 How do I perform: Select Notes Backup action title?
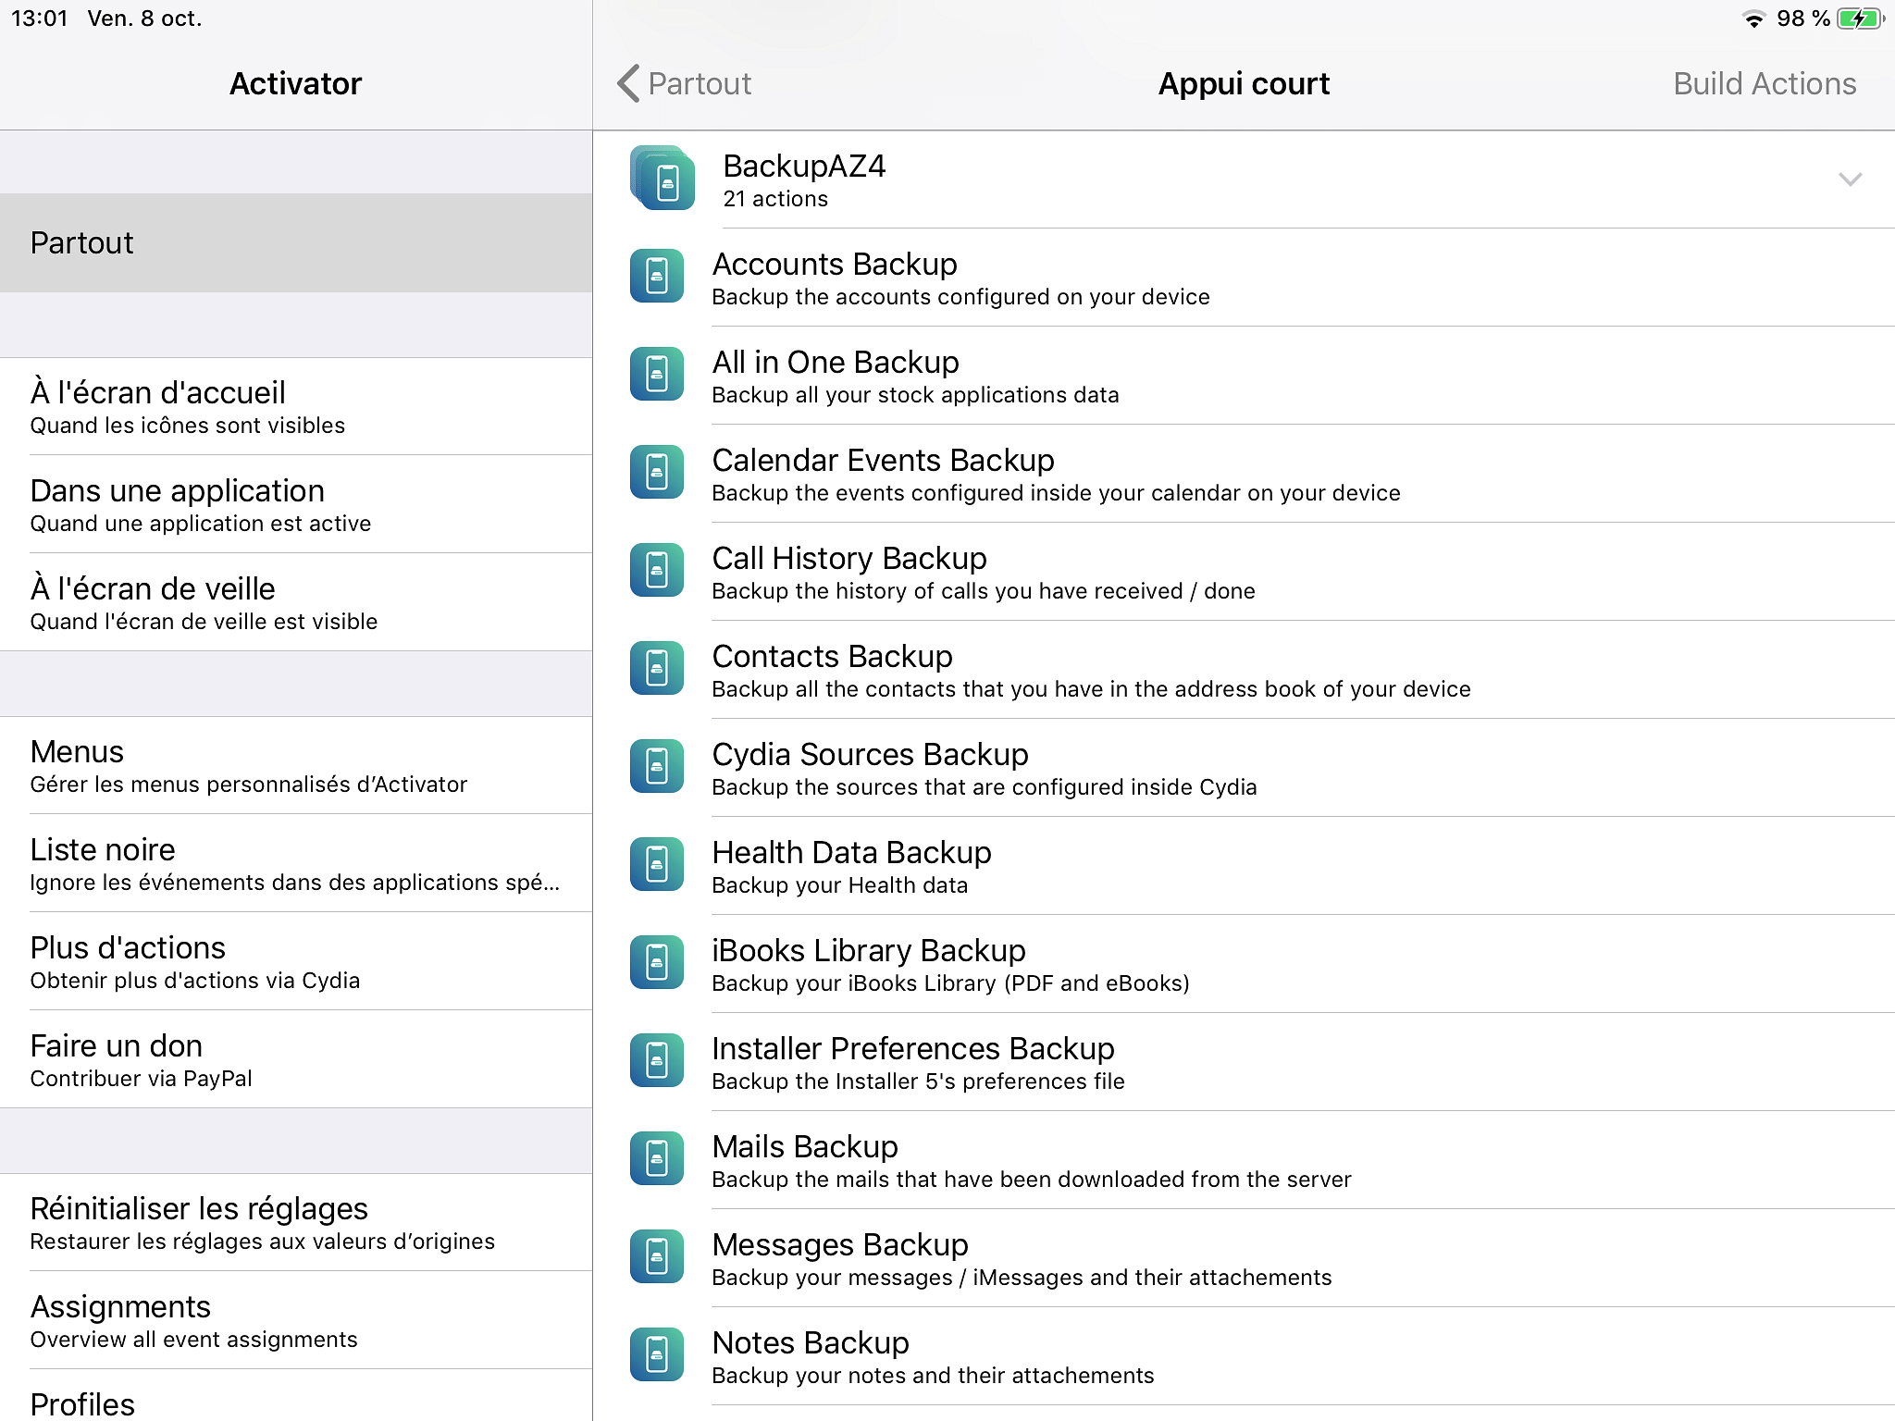pos(811,1343)
